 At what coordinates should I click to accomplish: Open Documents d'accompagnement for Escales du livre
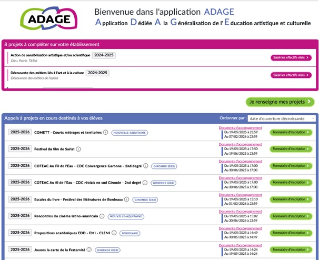pos(240,195)
